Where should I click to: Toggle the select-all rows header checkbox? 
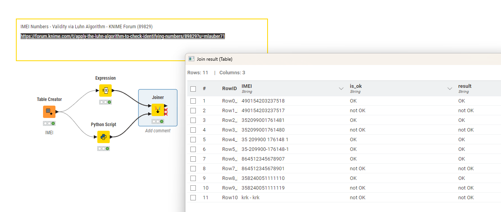pyautogui.click(x=193, y=89)
